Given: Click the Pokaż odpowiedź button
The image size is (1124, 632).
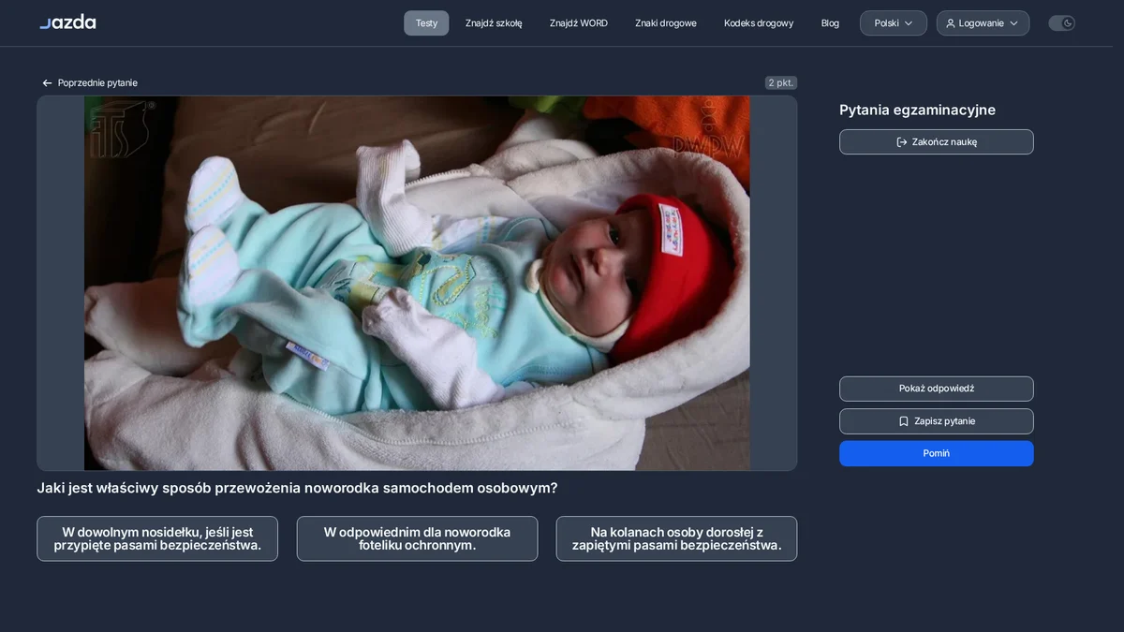Looking at the screenshot, I should [x=937, y=389].
